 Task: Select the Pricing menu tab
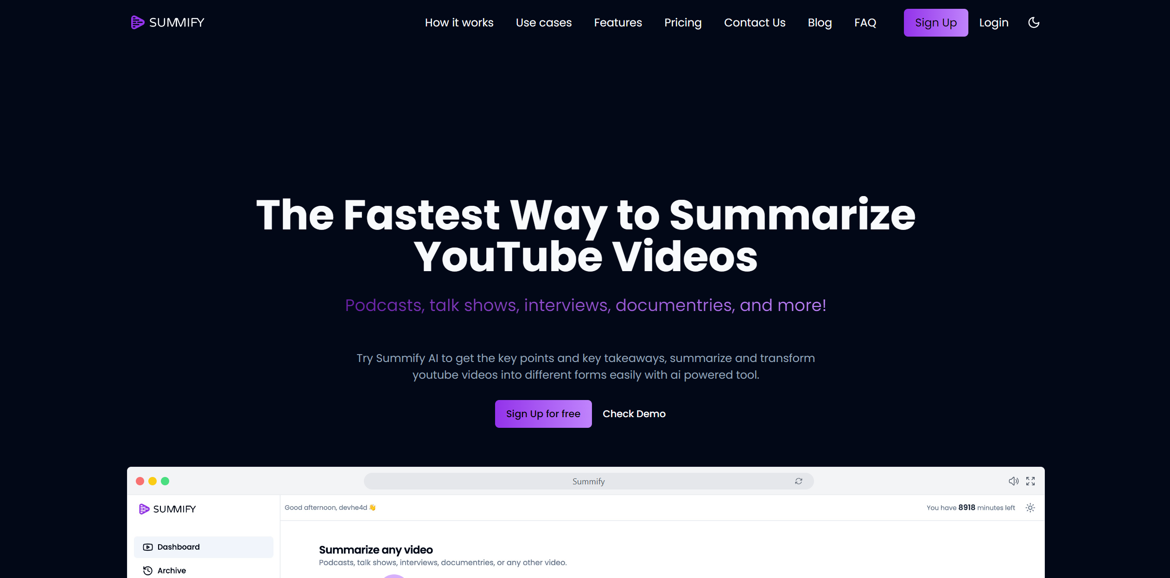coord(683,22)
